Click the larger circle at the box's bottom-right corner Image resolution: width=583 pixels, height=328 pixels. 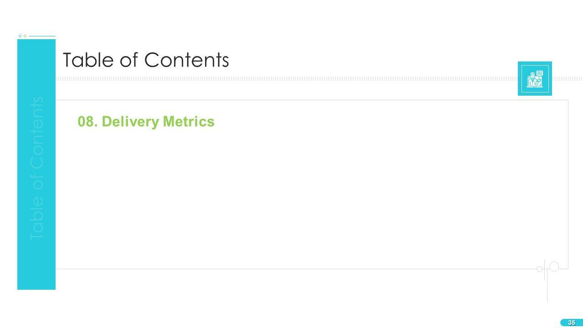tap(554, 266)
